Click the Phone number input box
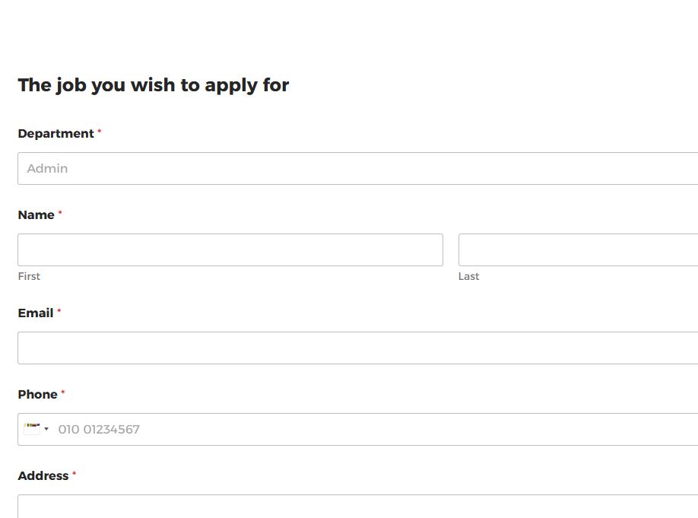The width and height of the screenshot is (698, 518). point(373,429)
